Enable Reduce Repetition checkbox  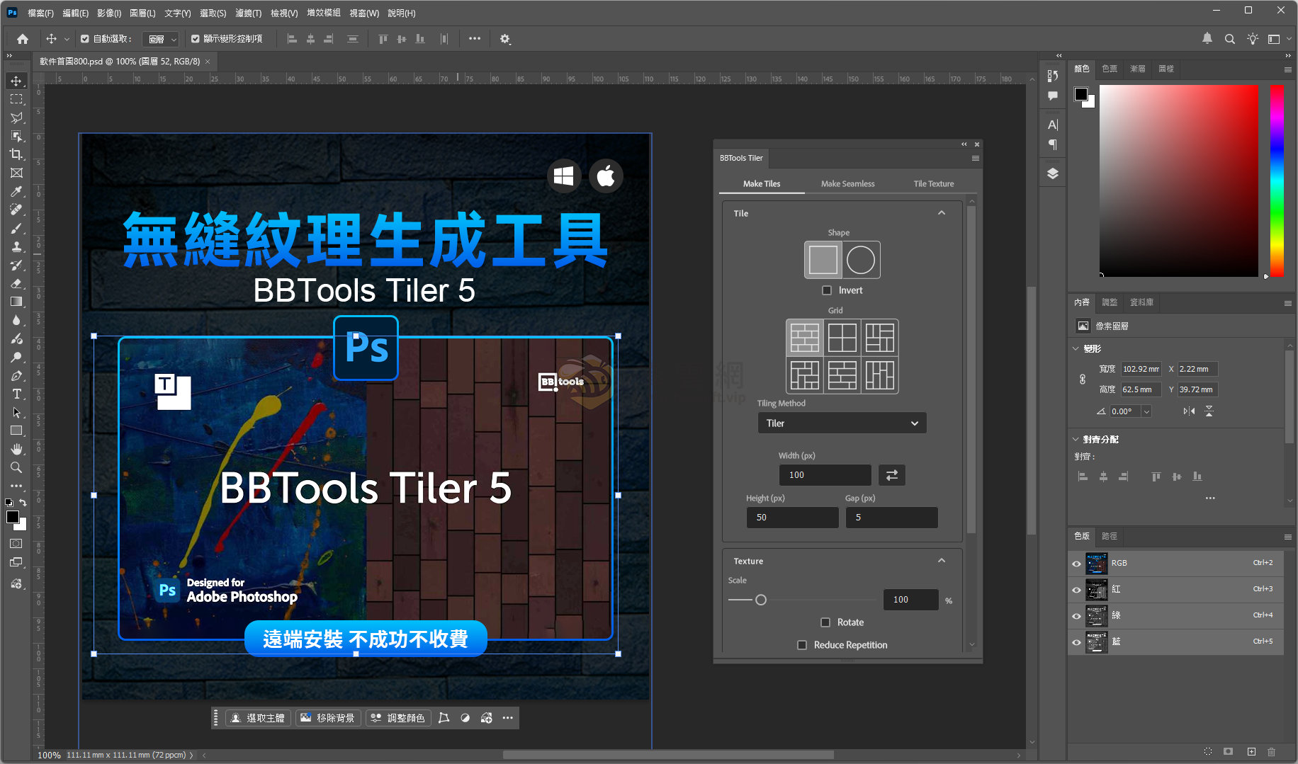tap(802, 645)
